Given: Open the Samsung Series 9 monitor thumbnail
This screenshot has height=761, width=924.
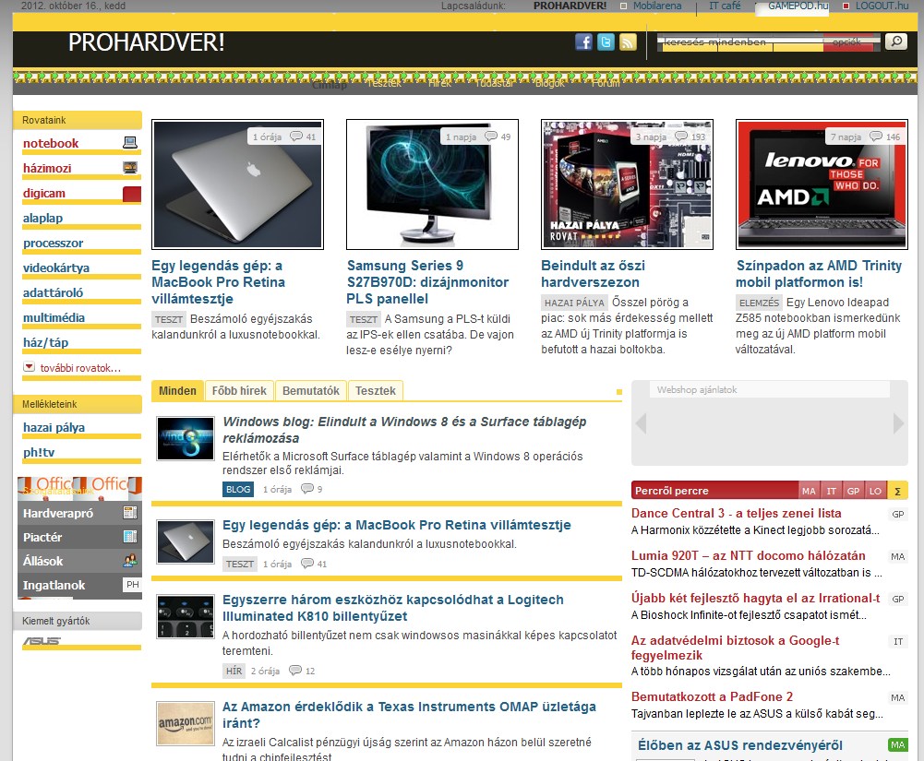Looking at the screenshot, I should tap(433, 184).
